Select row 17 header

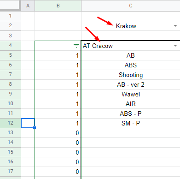click(x=10, y=172)
